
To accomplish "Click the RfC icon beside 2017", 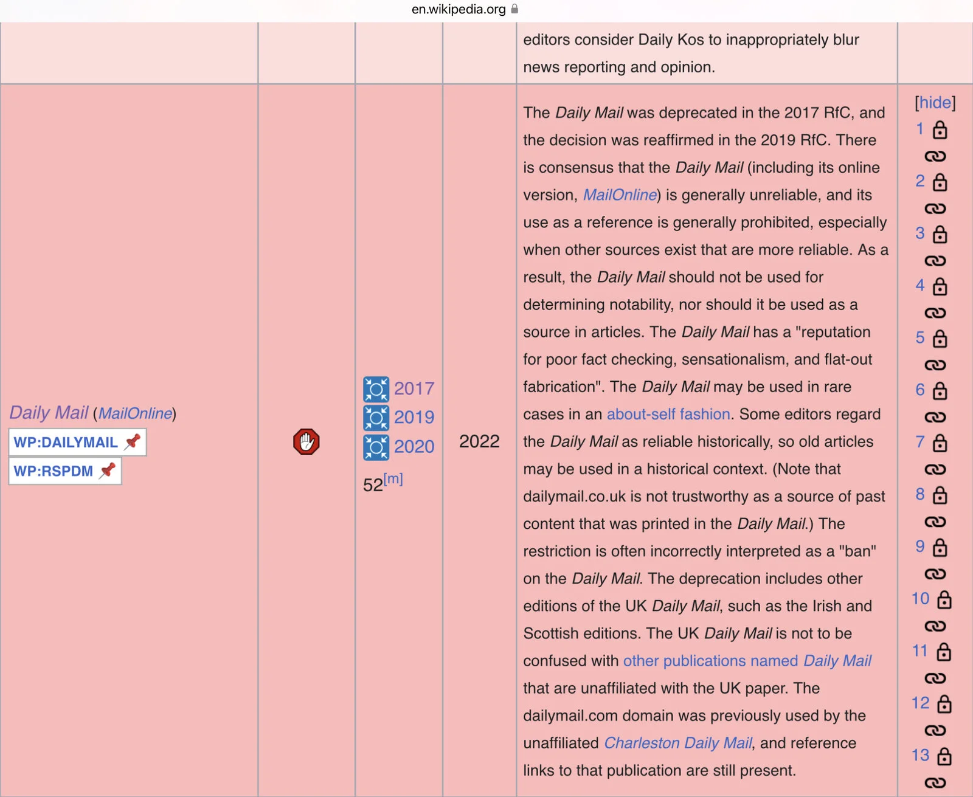I will coord(376,389).
